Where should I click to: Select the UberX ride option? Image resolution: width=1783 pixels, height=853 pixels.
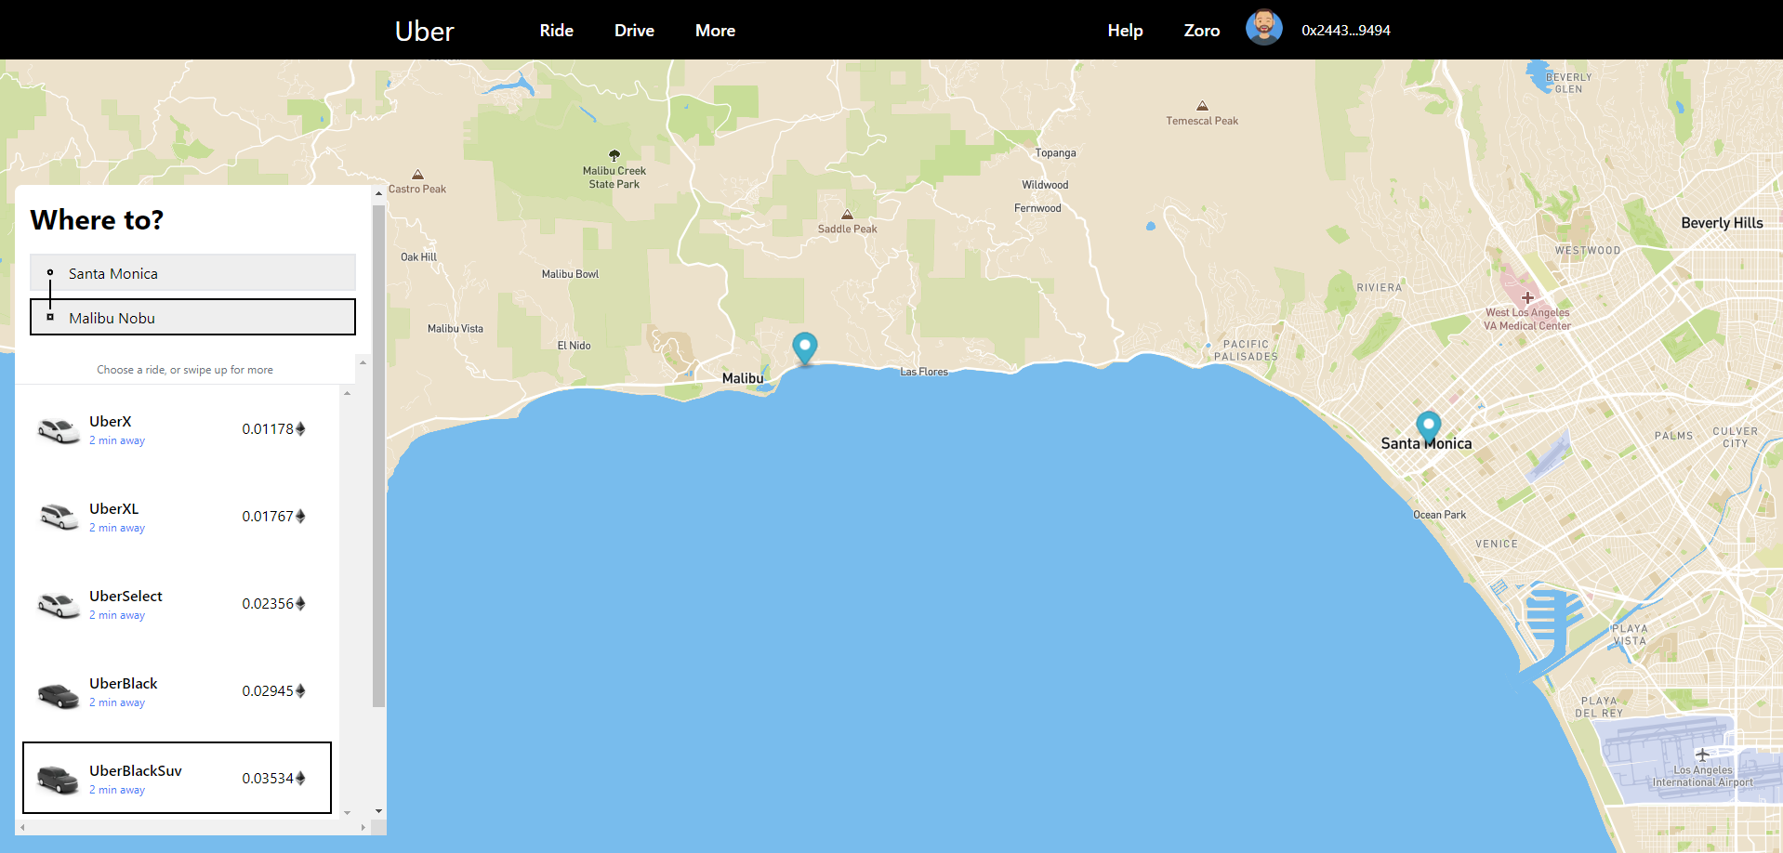[177, 429]
